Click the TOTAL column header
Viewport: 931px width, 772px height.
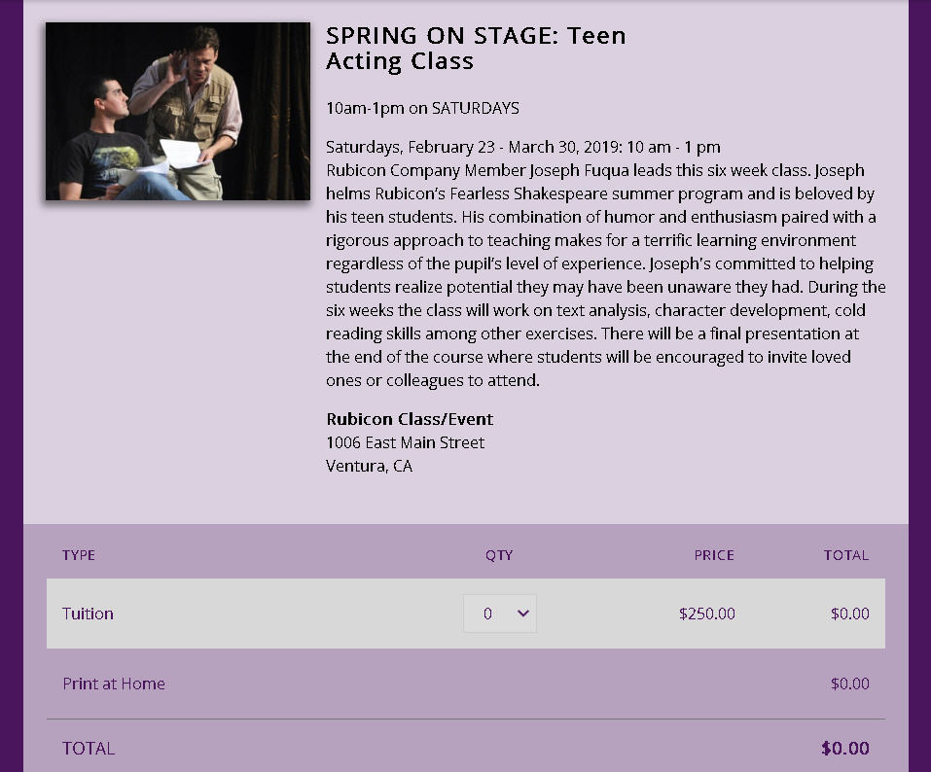click(x=845, y=555)
